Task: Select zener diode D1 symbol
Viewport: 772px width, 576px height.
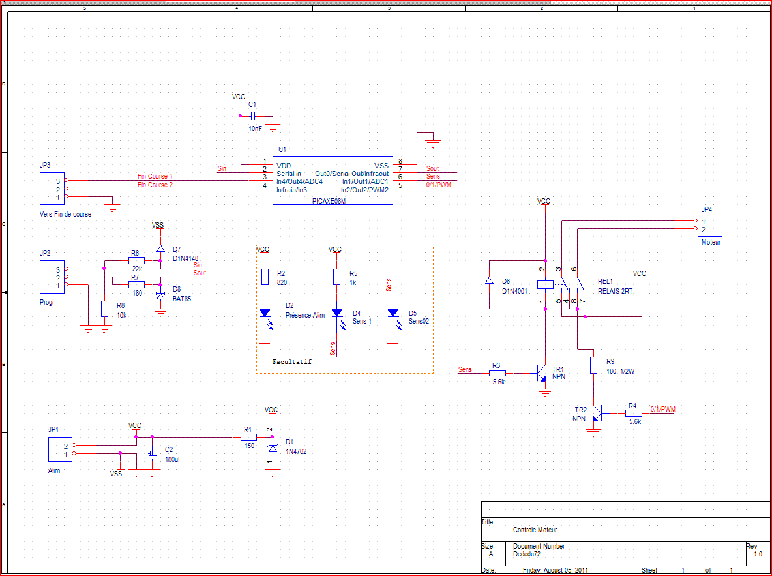Action: 273,448
